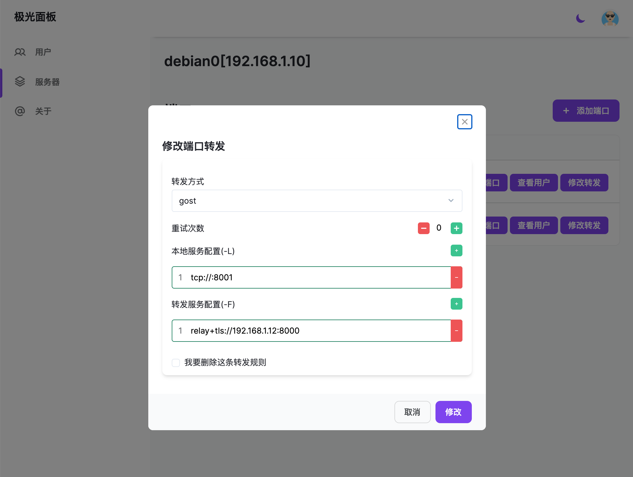The width and height of the screenshot is (633, 477).
Task: Toggle dark mode moon icon
Action: [x=580, y=18]
